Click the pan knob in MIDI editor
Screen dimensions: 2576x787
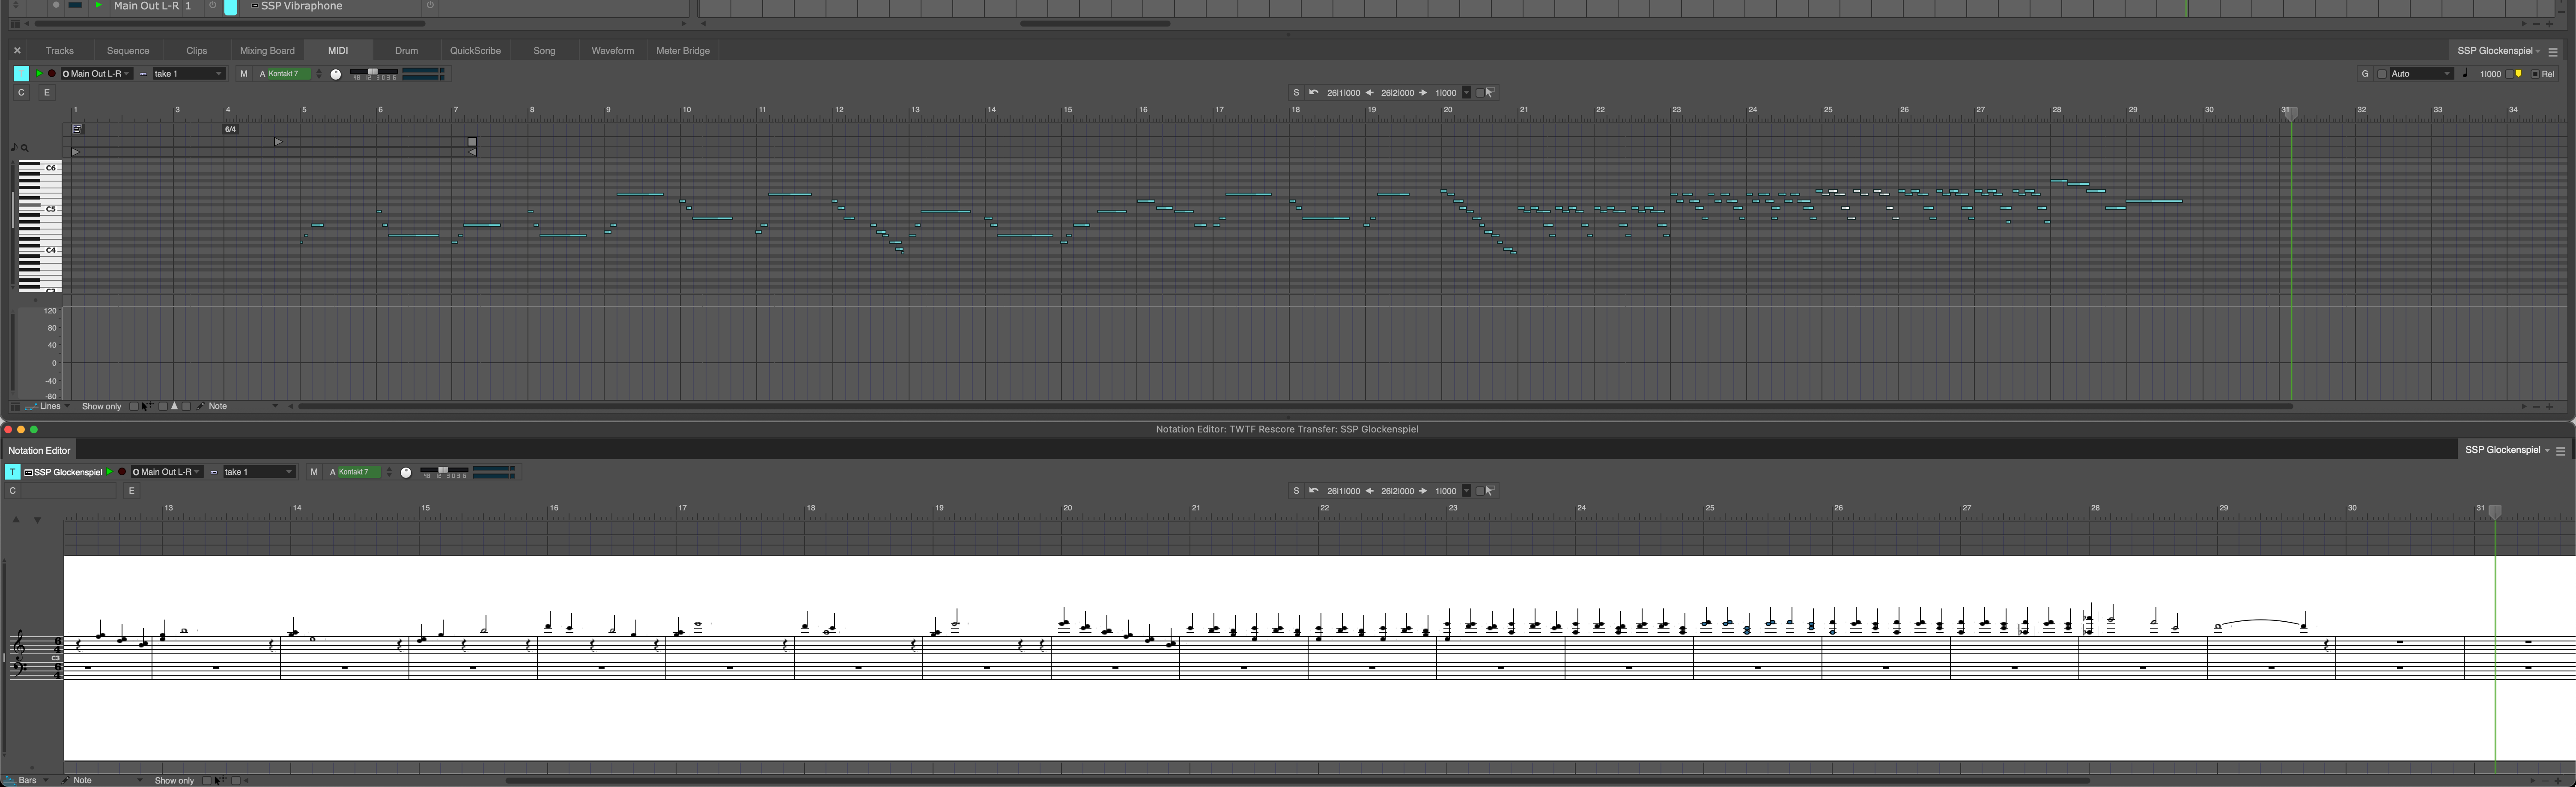(x=336, y=74)
